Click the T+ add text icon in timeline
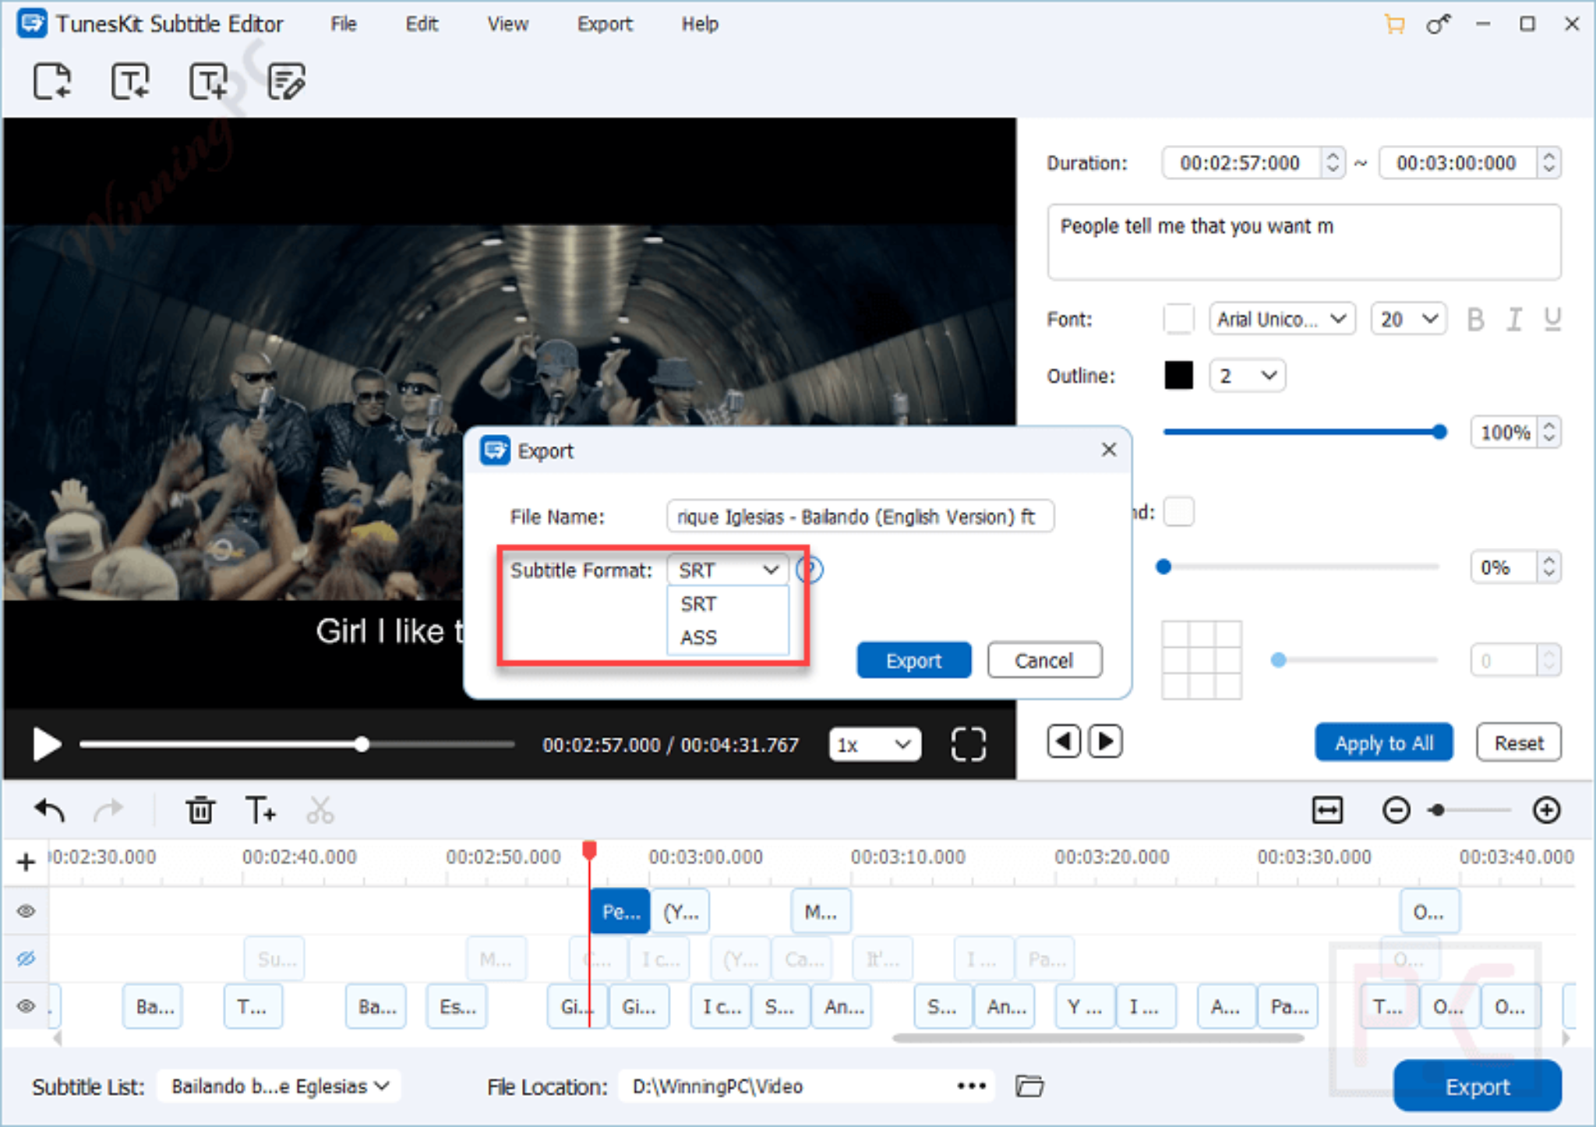The width and height of the screenshot is (1596, 1127). coord(260,811)
